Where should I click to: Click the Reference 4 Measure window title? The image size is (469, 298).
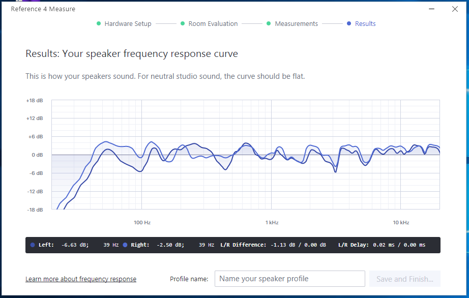(43, 9)
